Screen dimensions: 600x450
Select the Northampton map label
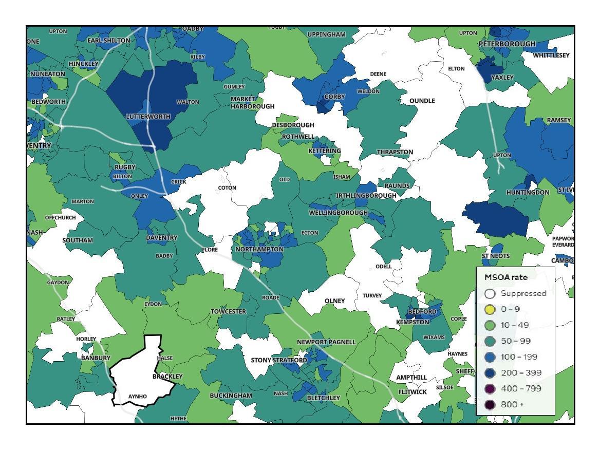(x=259, y=249)
